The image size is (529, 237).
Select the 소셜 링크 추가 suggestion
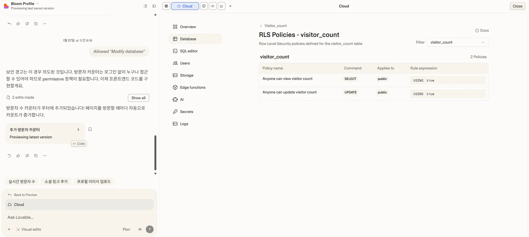(56, 181)
